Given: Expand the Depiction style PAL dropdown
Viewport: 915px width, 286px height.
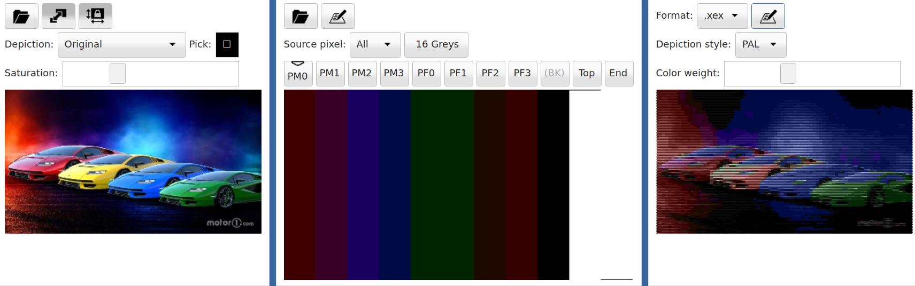Looking at the screenshot, I should click(x=760, y=44).
